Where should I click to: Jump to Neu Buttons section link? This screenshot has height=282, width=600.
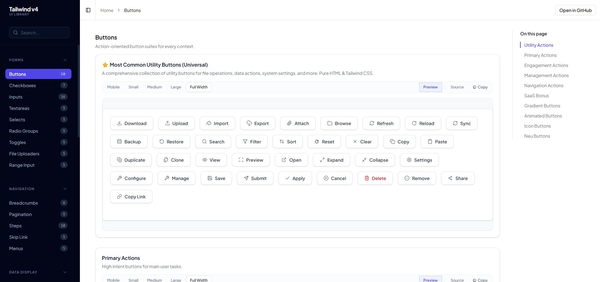tap(537, 136)
